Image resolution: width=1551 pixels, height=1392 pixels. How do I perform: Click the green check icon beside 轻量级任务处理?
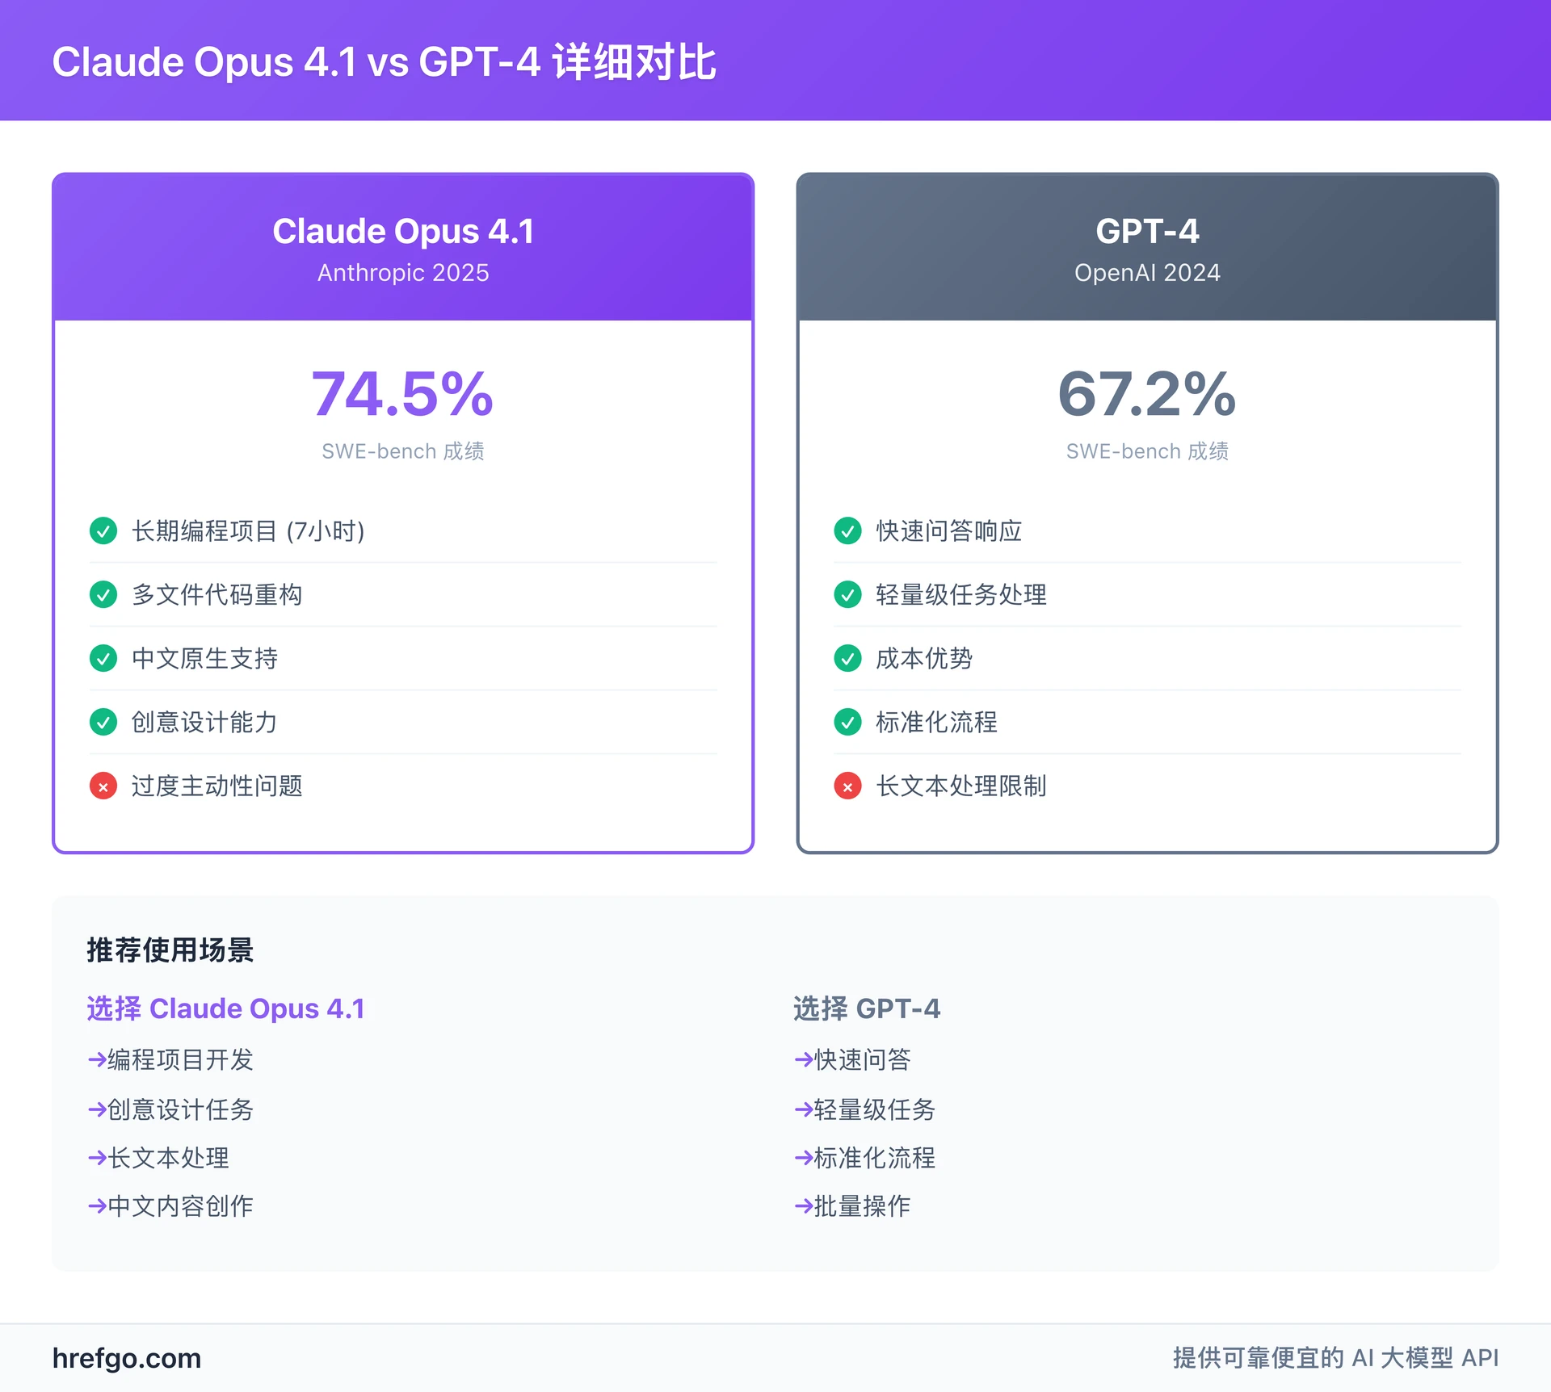(x=847, y=594)
